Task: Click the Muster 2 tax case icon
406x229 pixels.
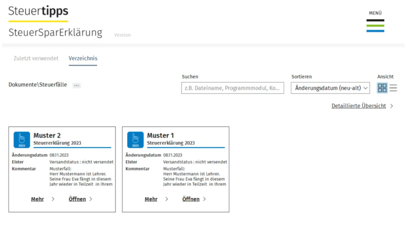Action: (22, 140)
